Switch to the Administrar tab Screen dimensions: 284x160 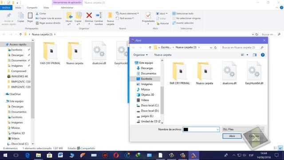coord(67,8)
